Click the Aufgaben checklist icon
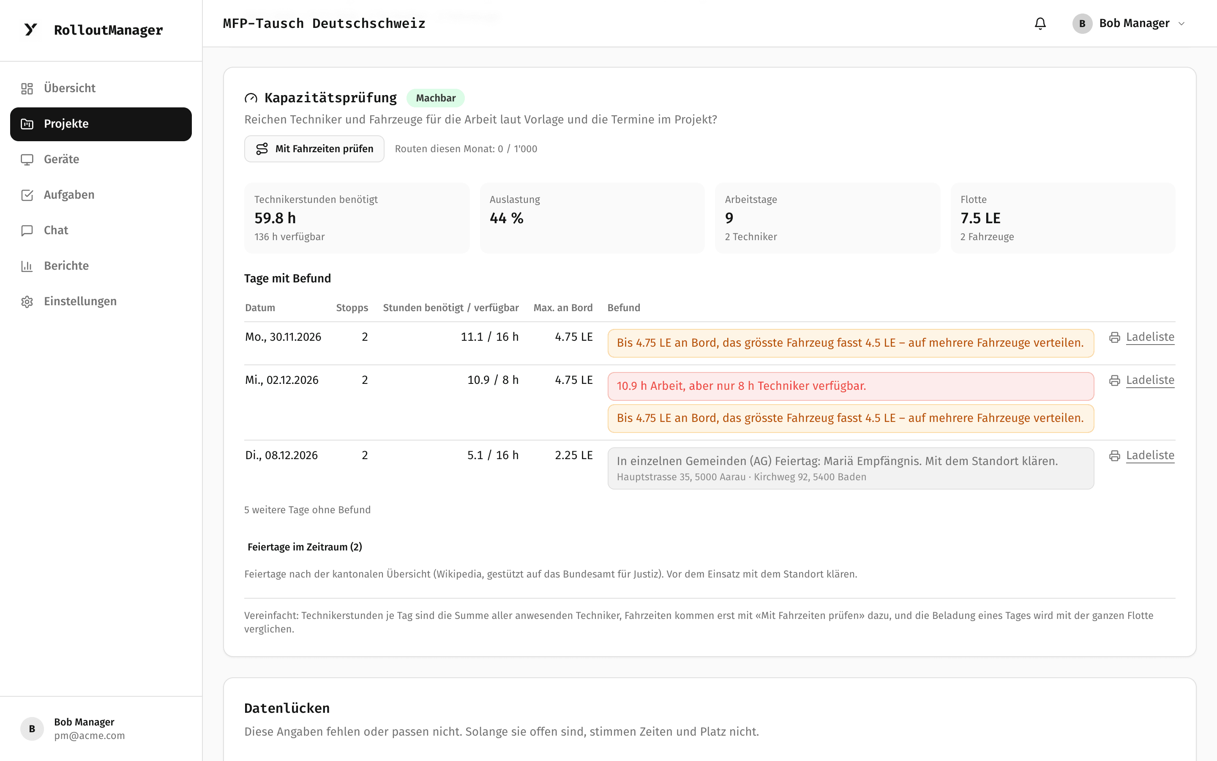 27,195
